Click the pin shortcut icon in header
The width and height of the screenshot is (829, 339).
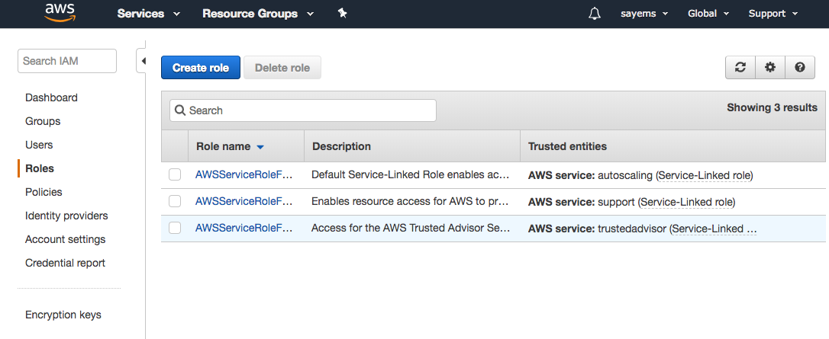[x=342, y=14]
